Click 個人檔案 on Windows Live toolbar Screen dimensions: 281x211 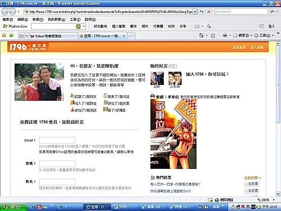119,26
